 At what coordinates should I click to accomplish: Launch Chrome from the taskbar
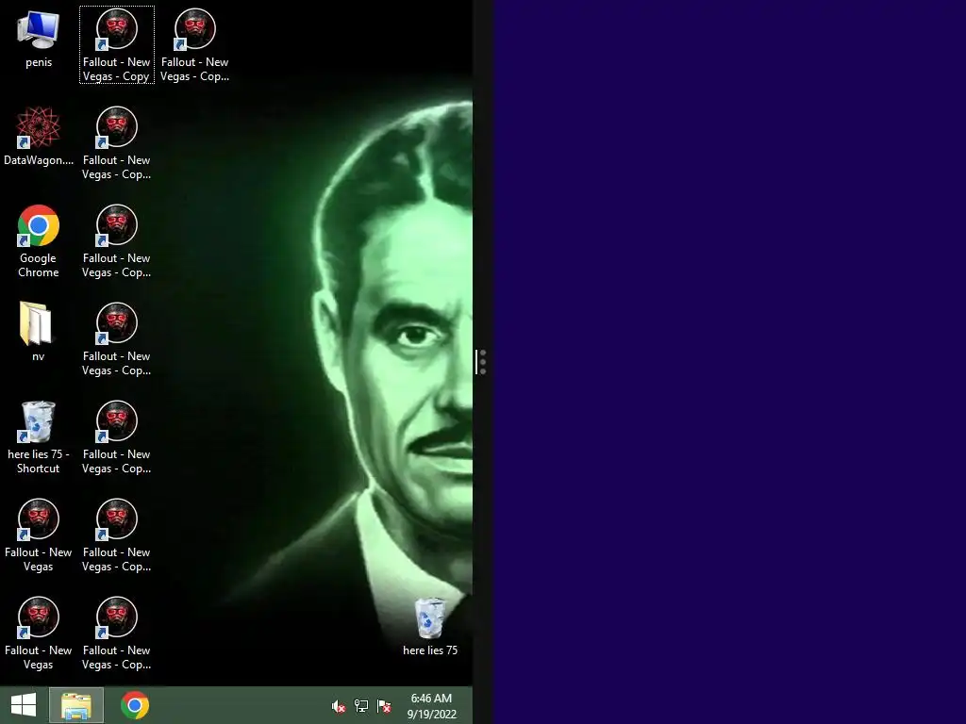point(135,705)
